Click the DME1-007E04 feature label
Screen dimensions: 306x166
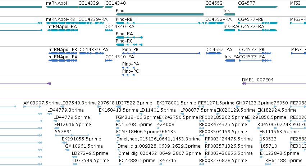(257, 80)
